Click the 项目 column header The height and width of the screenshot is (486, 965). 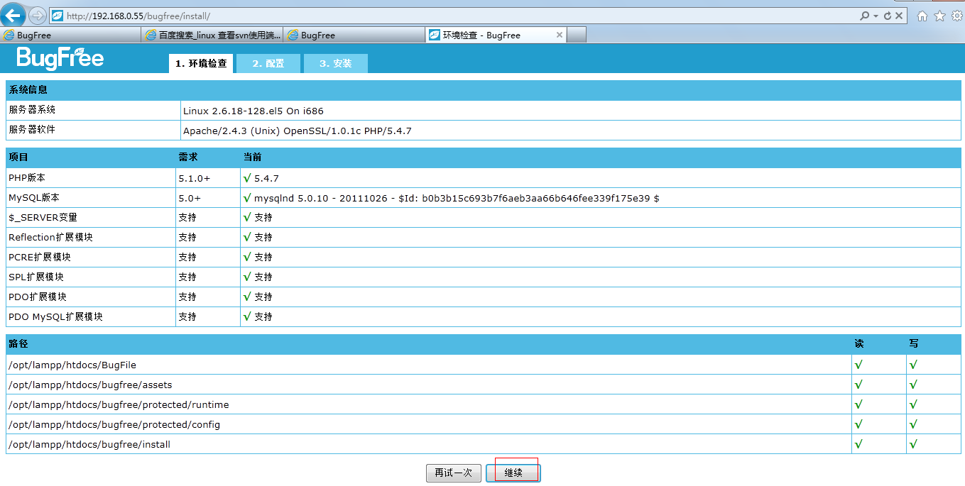click(x=18, y=157)
